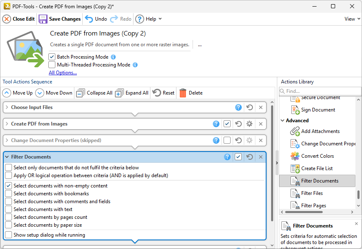Image resolution: width=362 pixels, height=249 pixels.
Task: Check 'Select only documents that do not fulfil'
Action: pos(9,168)
